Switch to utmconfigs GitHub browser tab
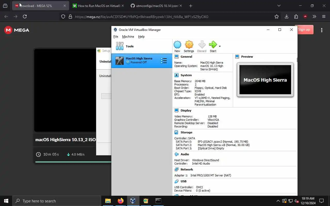Image resolution: width=330 pixels, height=206 pixels. 156,6
